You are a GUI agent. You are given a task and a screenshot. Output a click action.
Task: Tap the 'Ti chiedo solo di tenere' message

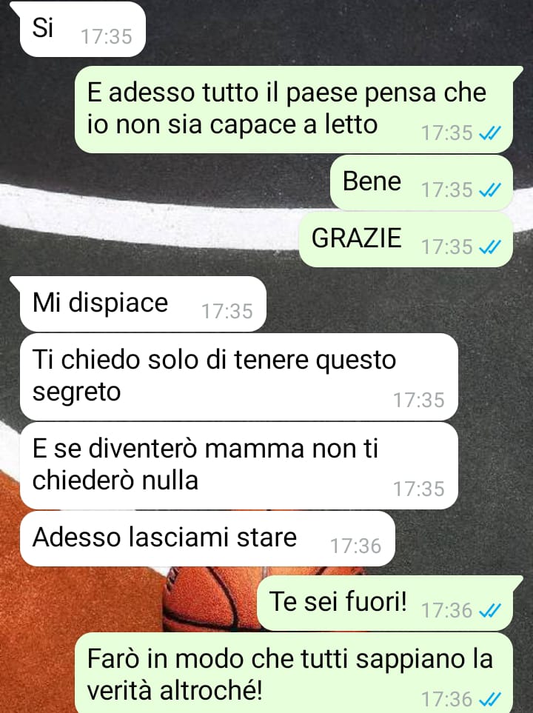coord(239,377)
